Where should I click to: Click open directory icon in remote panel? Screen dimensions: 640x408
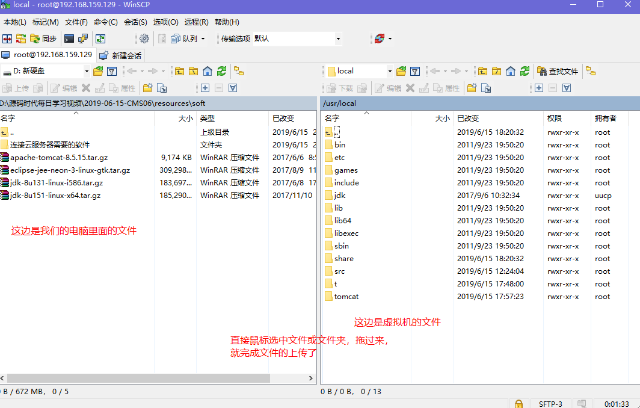401,72
